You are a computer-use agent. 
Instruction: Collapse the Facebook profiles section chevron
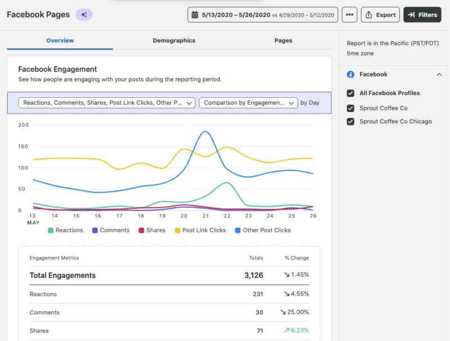[x=439, y=74]
